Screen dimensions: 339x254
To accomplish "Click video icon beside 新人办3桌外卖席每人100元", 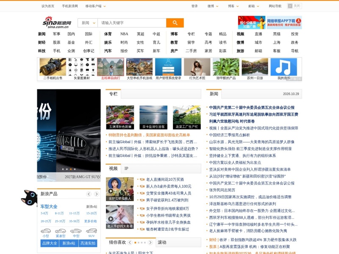I will tap(142, 186).
